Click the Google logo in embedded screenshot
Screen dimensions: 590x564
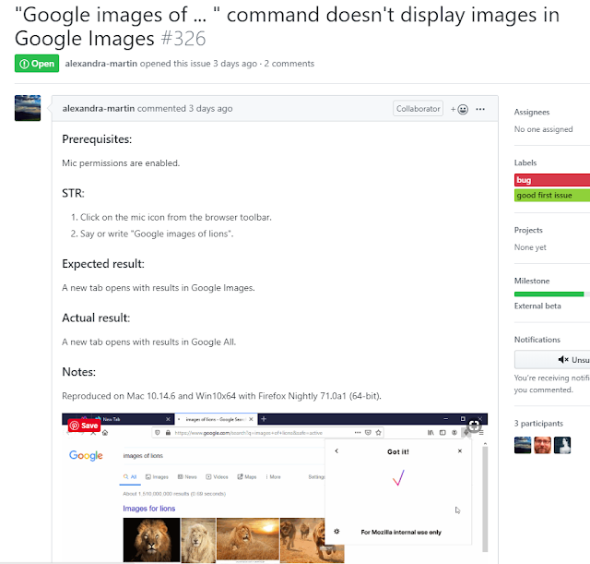pos(86,455)
